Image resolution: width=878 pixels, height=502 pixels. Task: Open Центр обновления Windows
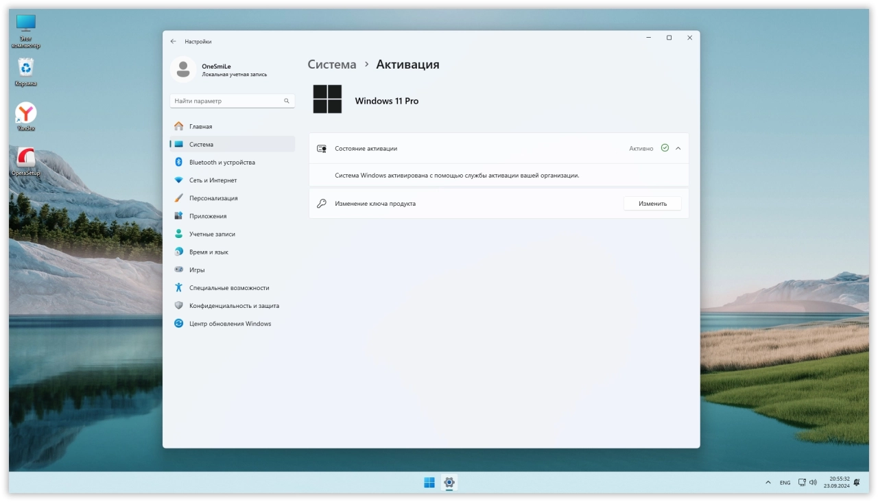pyautogui.click(x=232, y=323)
